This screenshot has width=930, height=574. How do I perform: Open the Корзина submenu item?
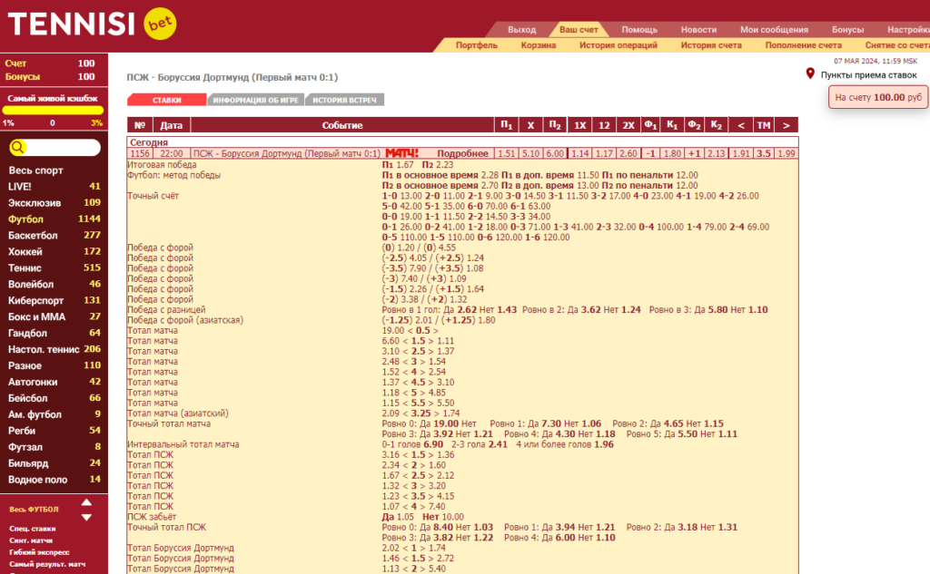[539, 45]
